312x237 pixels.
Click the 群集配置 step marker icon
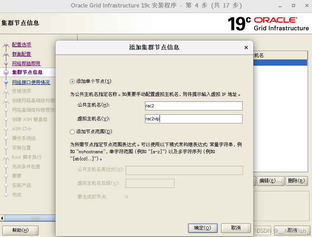6,54
